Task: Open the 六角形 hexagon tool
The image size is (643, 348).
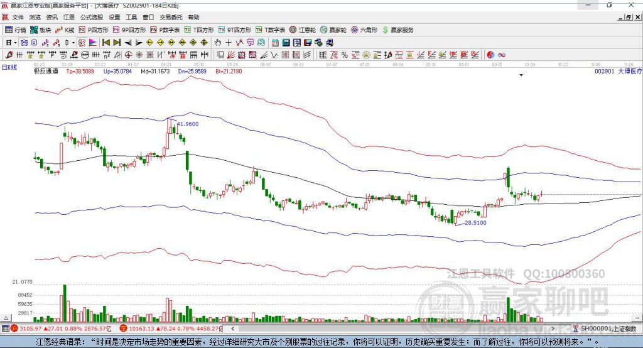Action: (364, 30)
